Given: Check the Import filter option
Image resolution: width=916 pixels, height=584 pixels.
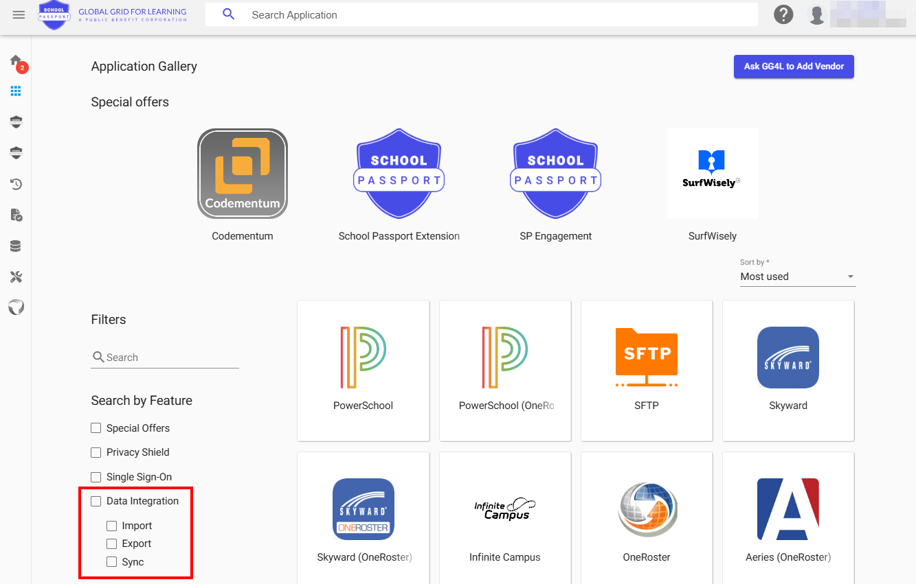Looking at the screenshot, I should 111,525.
